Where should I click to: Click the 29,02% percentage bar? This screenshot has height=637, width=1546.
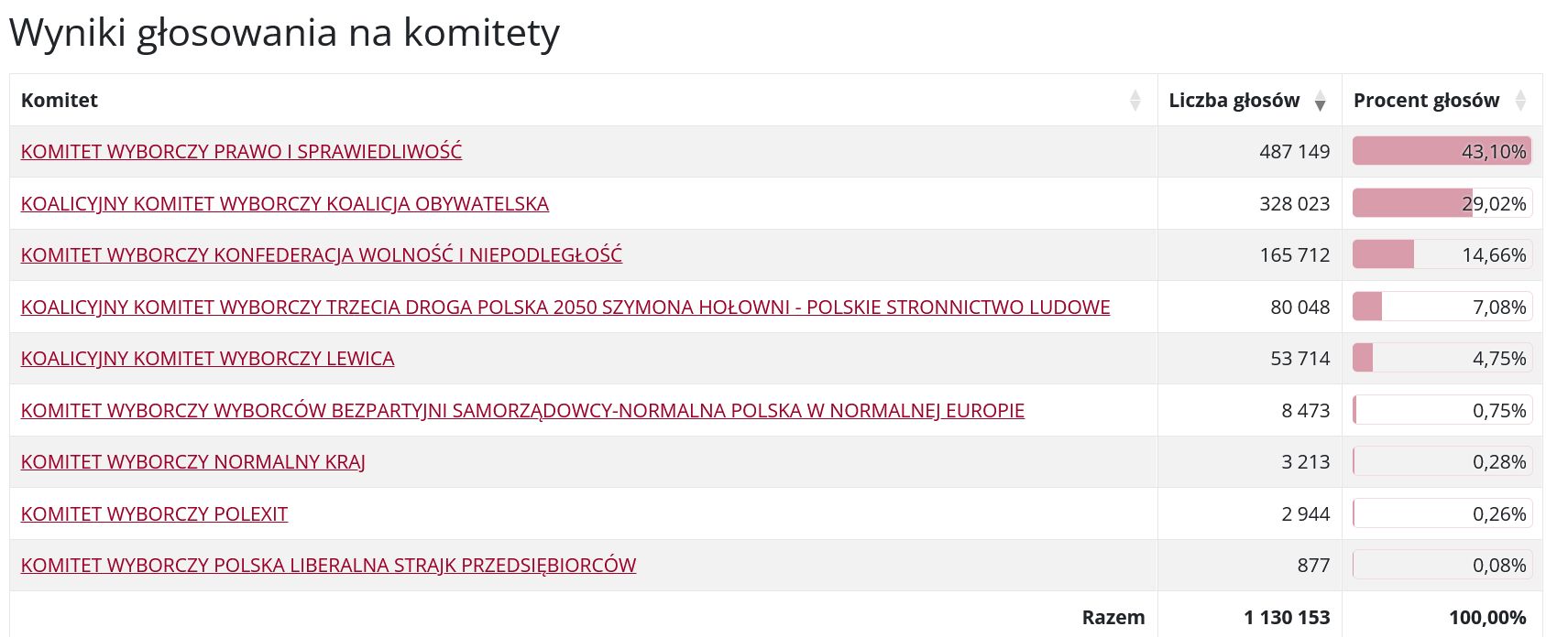point(1442,204)
